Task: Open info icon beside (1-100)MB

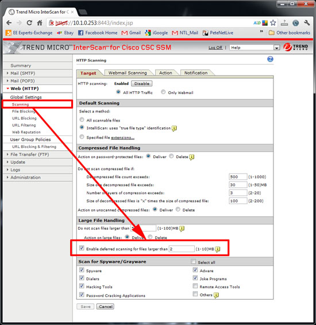Action: point(182,229)
